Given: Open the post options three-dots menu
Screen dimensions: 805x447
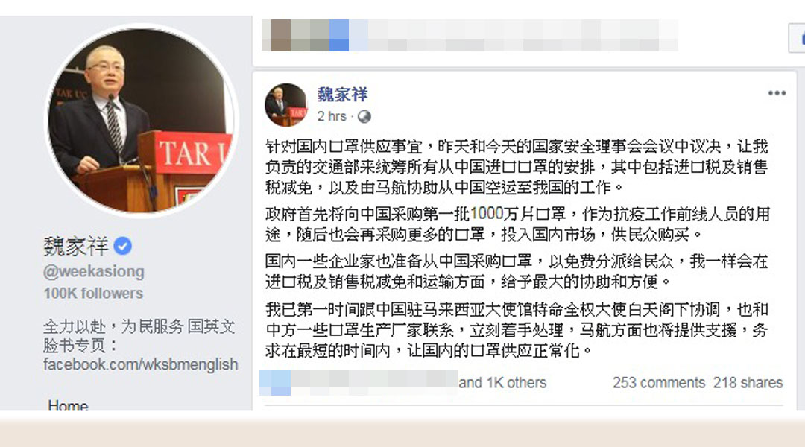Looking at the screenshot, I should (777, 93).
